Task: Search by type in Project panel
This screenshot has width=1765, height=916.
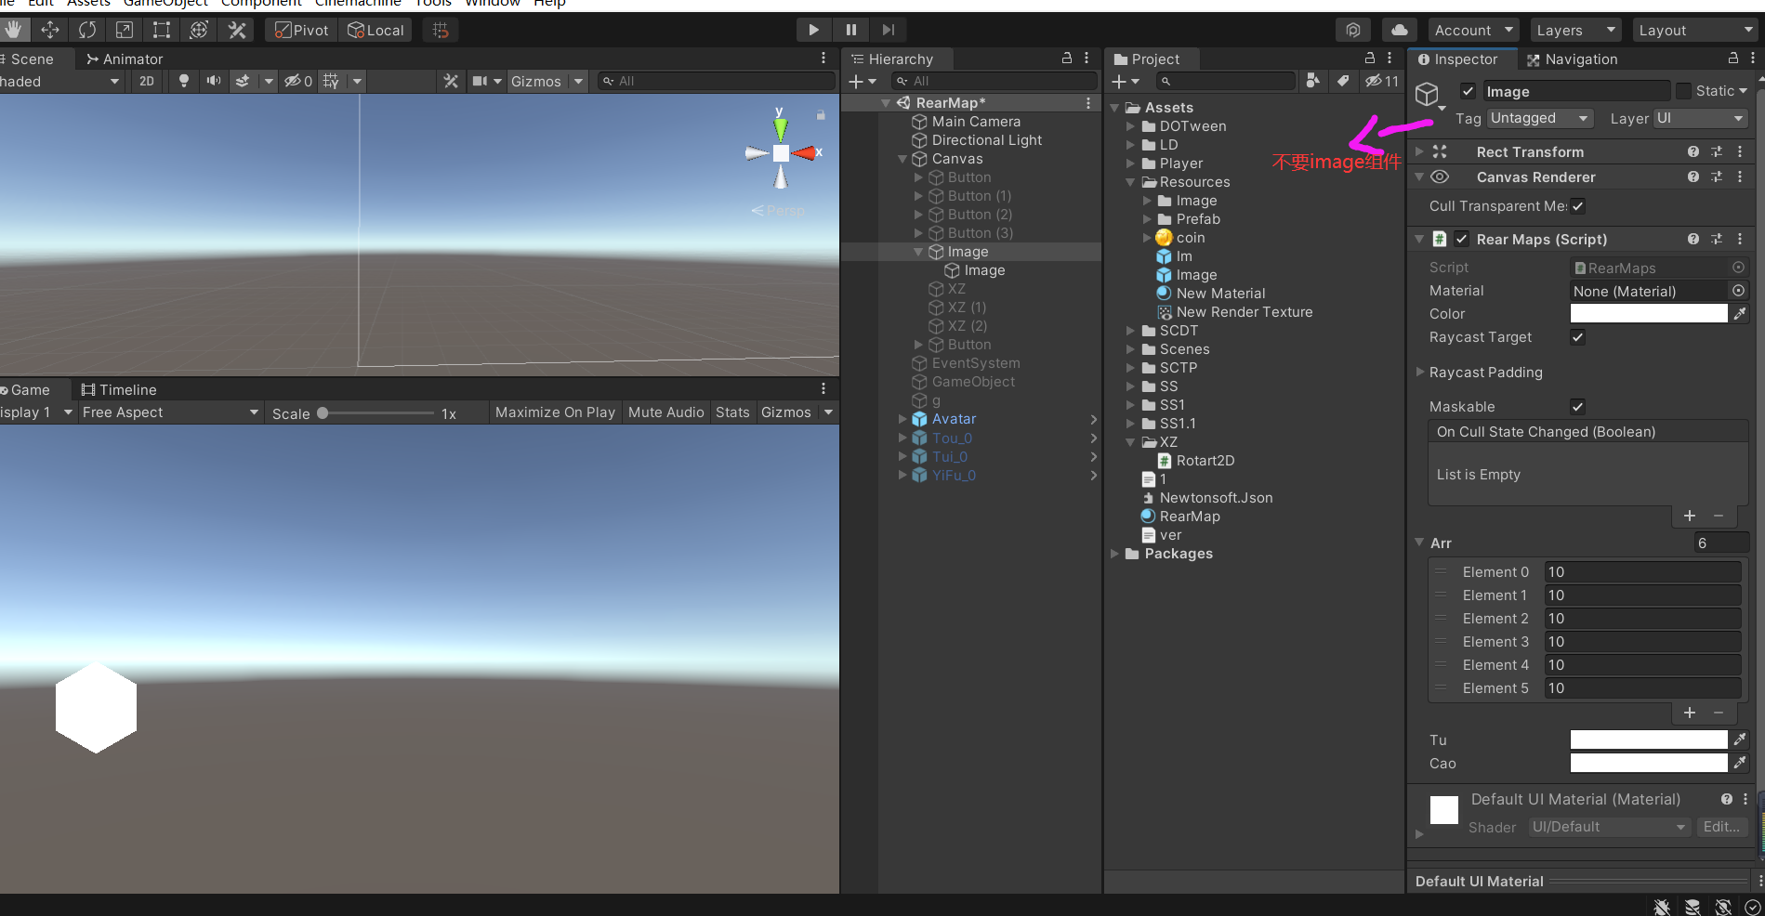Action: [x=1312, y=82]
